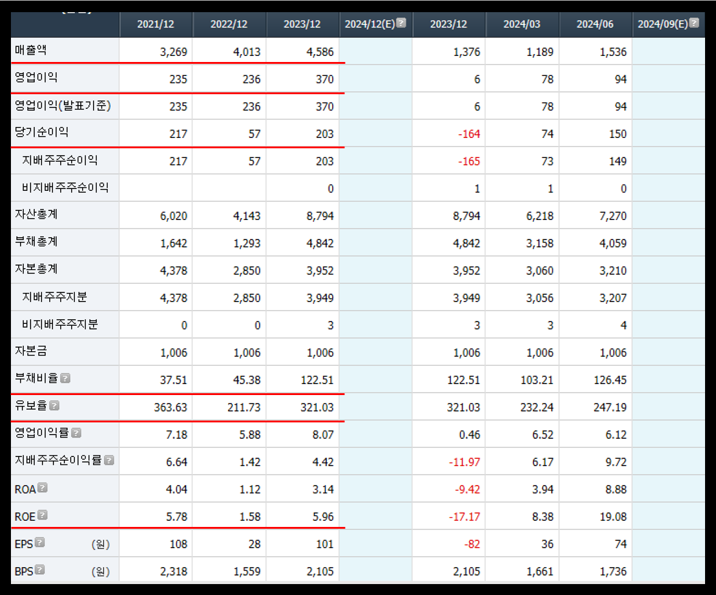The width and height of the screenshot is (716, 595).
Task: Select the 2022/12 column header
Action: click(x=229, y=24)
